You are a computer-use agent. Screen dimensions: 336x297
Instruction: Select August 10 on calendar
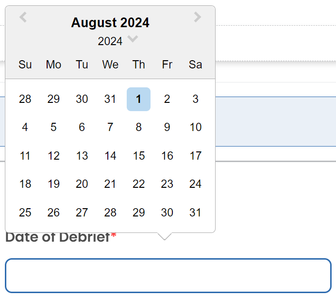click(x=195, y=127)
